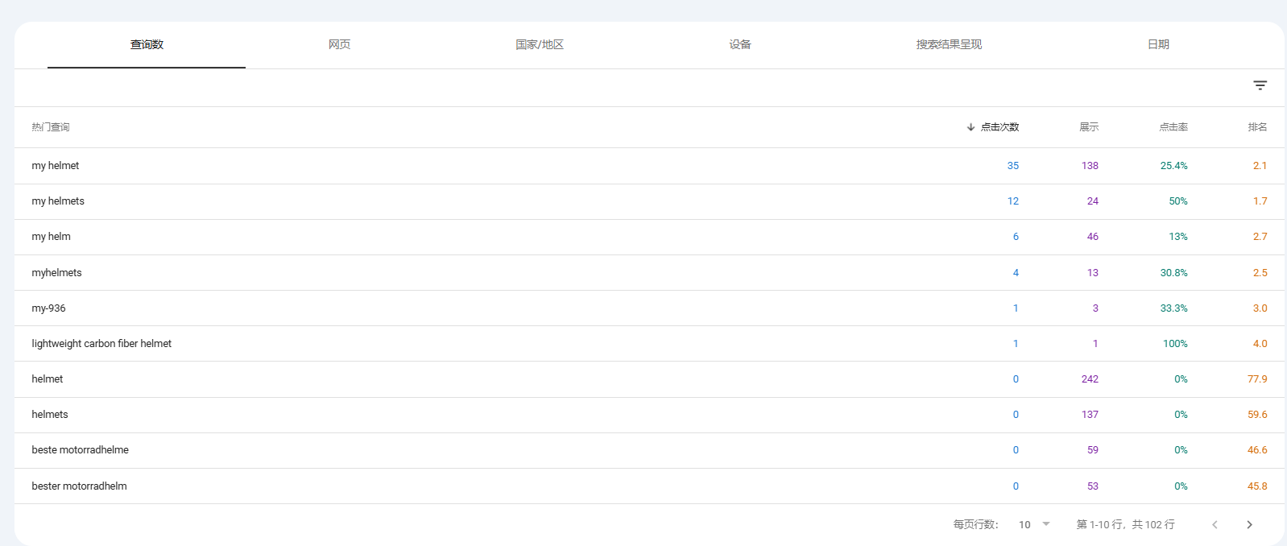The image size is (1287, 546).
Task: Sort by 排名 column header
Action: [1257, 127]
